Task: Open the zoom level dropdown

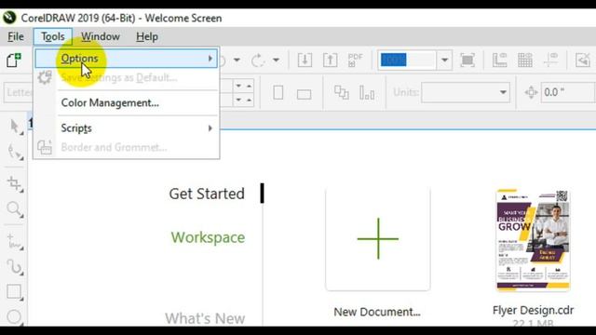Action: click(444, 60)
